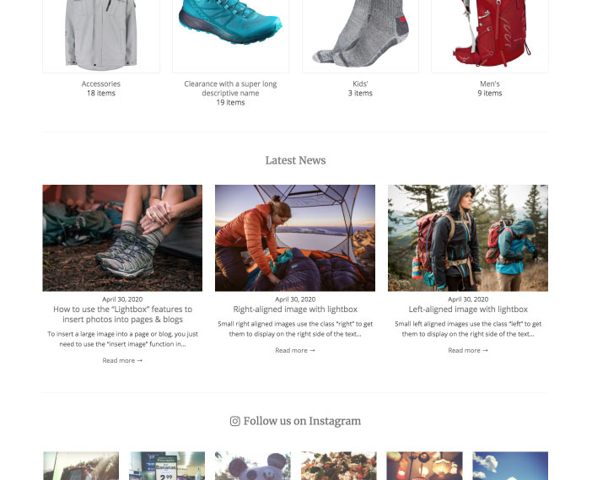Open the teddy bear Instagram thumbnail
Screen dimensions: 592x480
point(253,466)
